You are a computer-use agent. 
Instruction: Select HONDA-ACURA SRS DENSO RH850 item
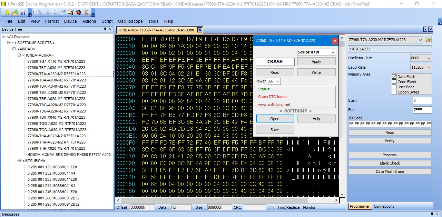pos(69,155)
